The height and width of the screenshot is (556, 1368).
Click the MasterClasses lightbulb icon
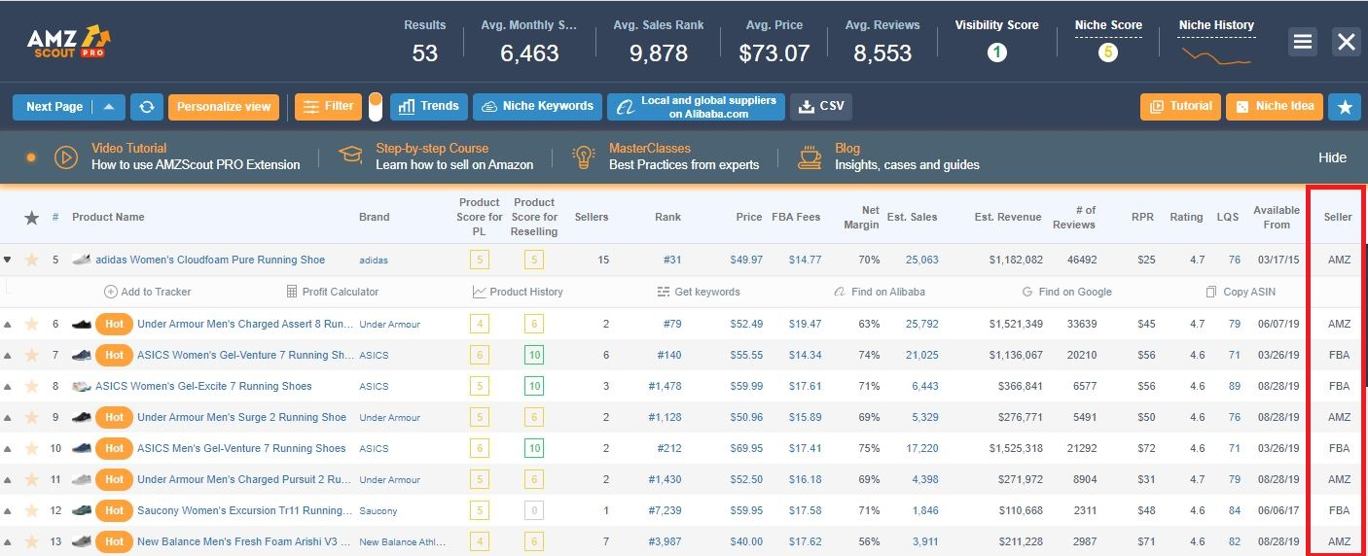[x=584, y=156]
